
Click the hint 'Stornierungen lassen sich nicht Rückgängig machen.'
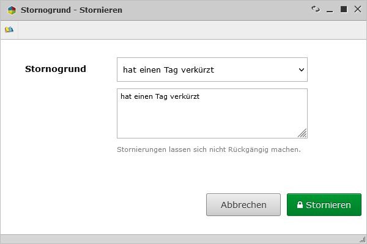pos(209,149)
